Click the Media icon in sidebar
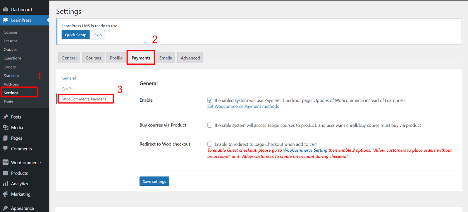Screen dimensions: 468x212 (6, 128)
